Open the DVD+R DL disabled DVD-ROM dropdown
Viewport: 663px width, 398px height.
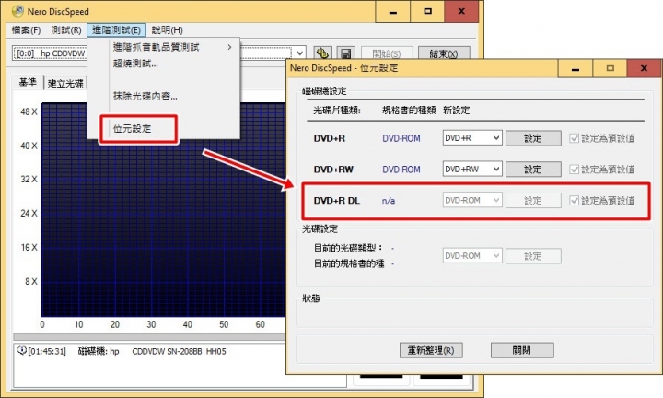pos(472,200)
